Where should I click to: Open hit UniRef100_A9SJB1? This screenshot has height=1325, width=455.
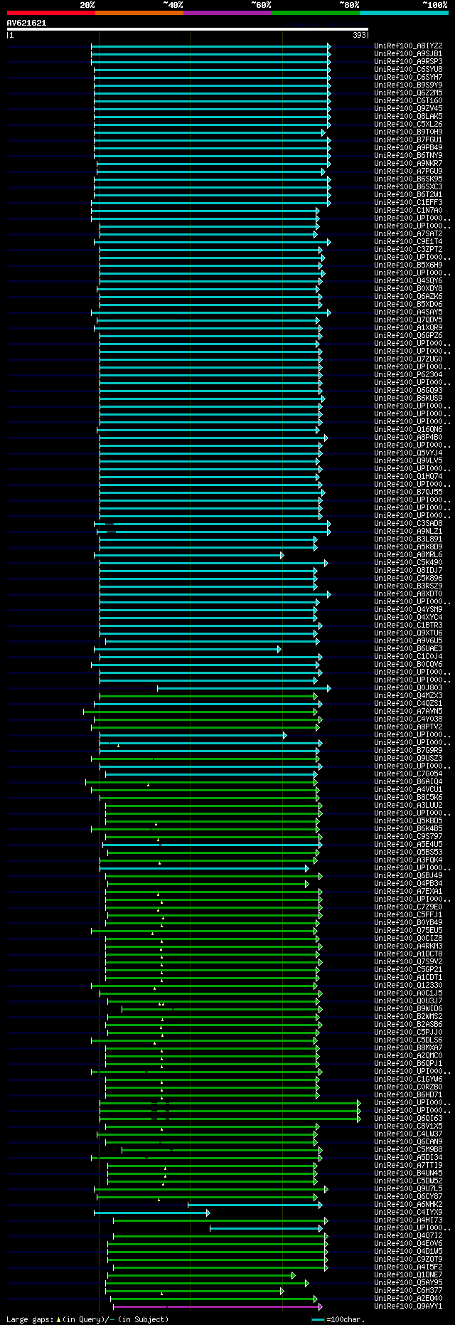click(x=408, y=53)
